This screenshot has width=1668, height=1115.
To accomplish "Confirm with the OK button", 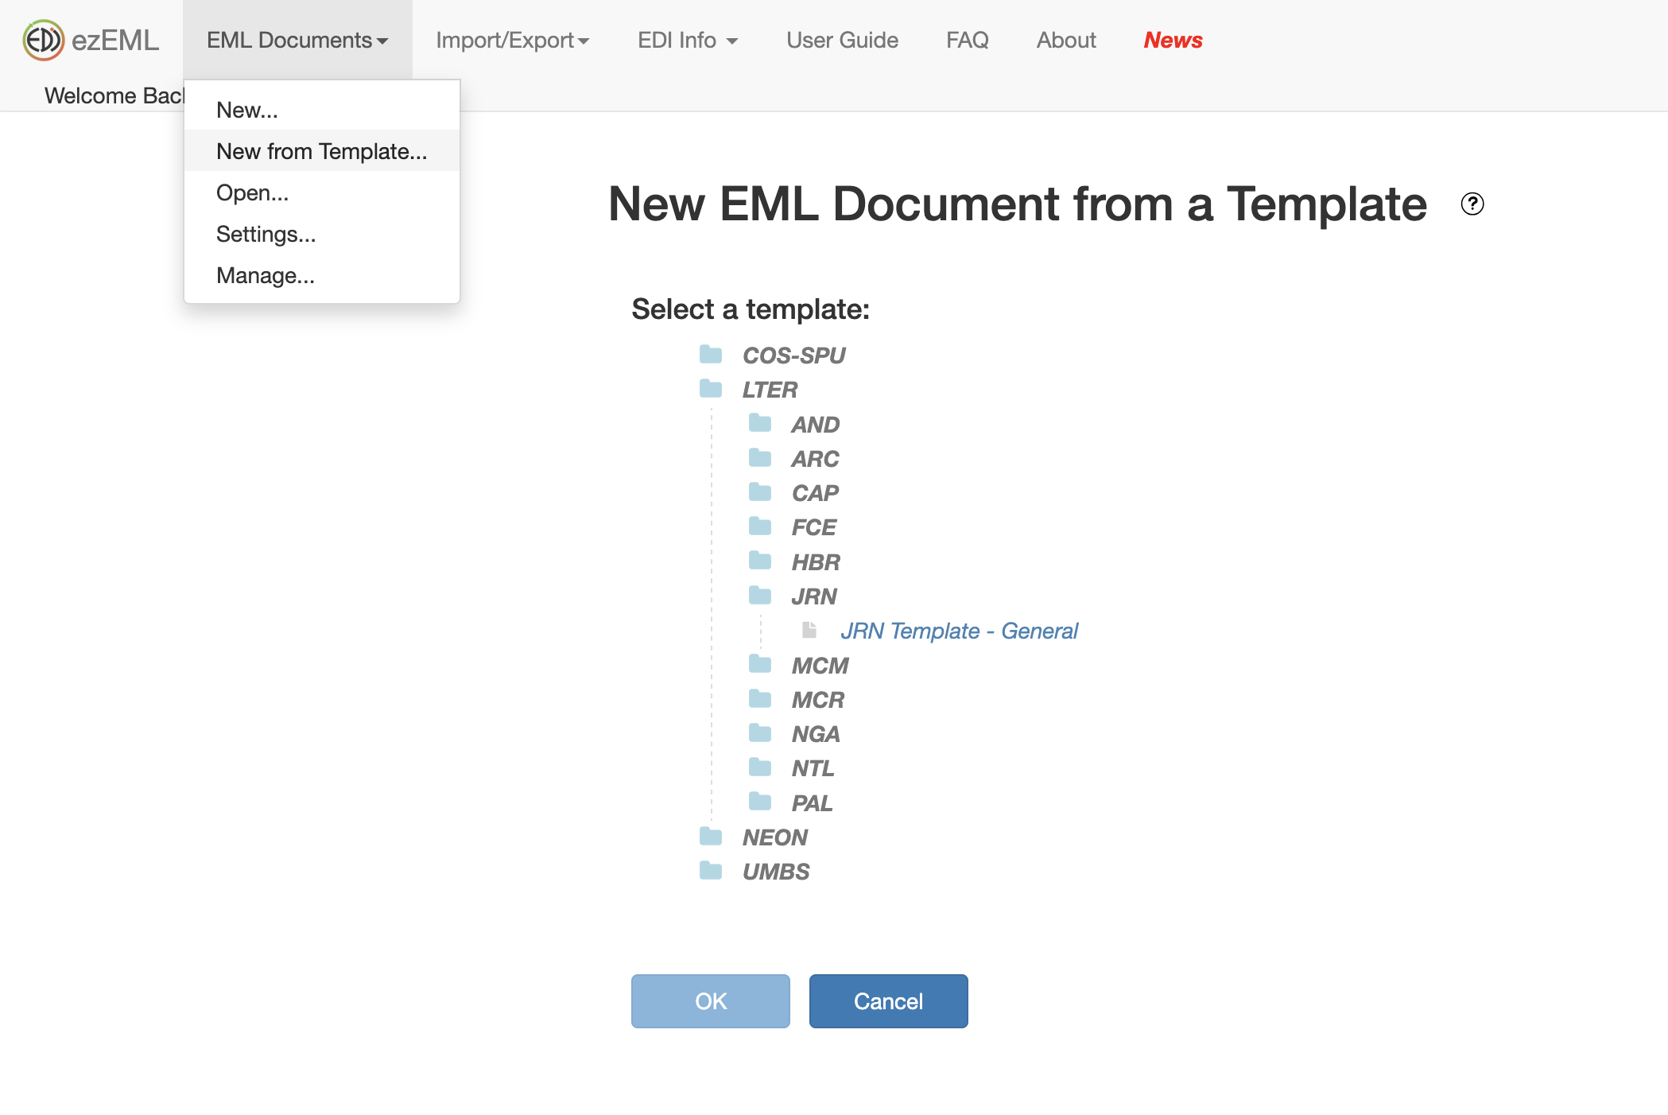I will coord(711,1001).
